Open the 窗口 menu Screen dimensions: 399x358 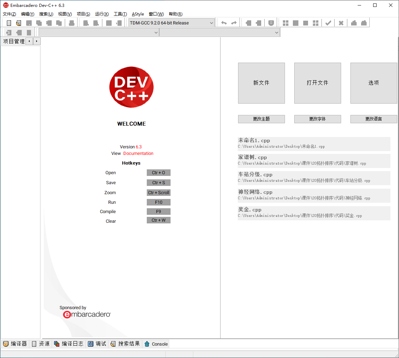point(156,14)
